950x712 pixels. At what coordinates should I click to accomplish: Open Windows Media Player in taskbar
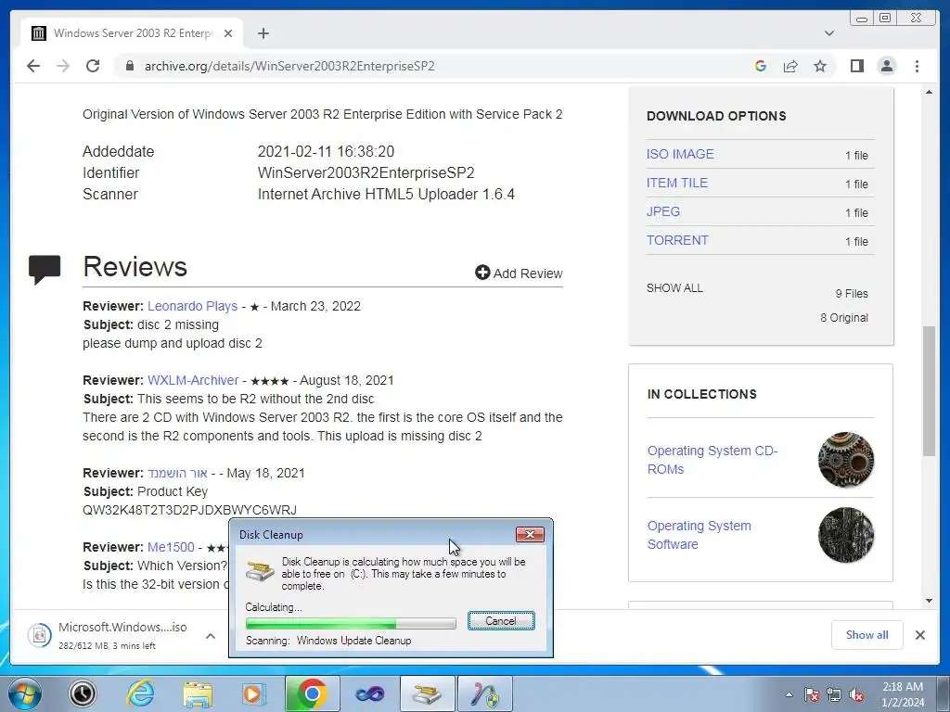tap(254, 693)
